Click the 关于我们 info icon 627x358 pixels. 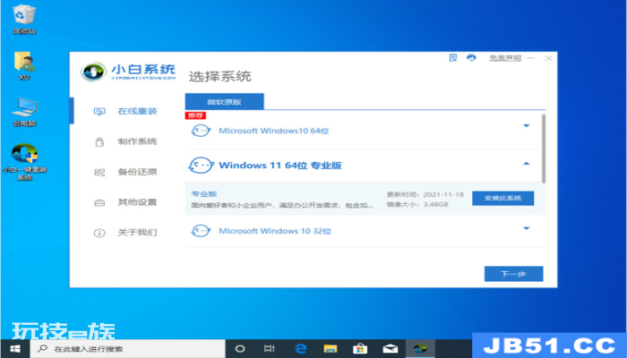pyautogui.click(x=99, y=233)
